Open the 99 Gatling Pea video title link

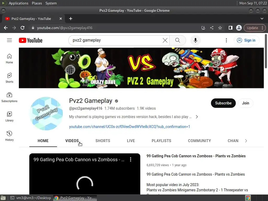pyautogui.click(x=196, y=156)
